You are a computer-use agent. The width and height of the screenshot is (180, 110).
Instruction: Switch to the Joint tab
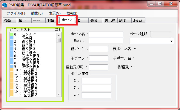[x=139, y=20]
